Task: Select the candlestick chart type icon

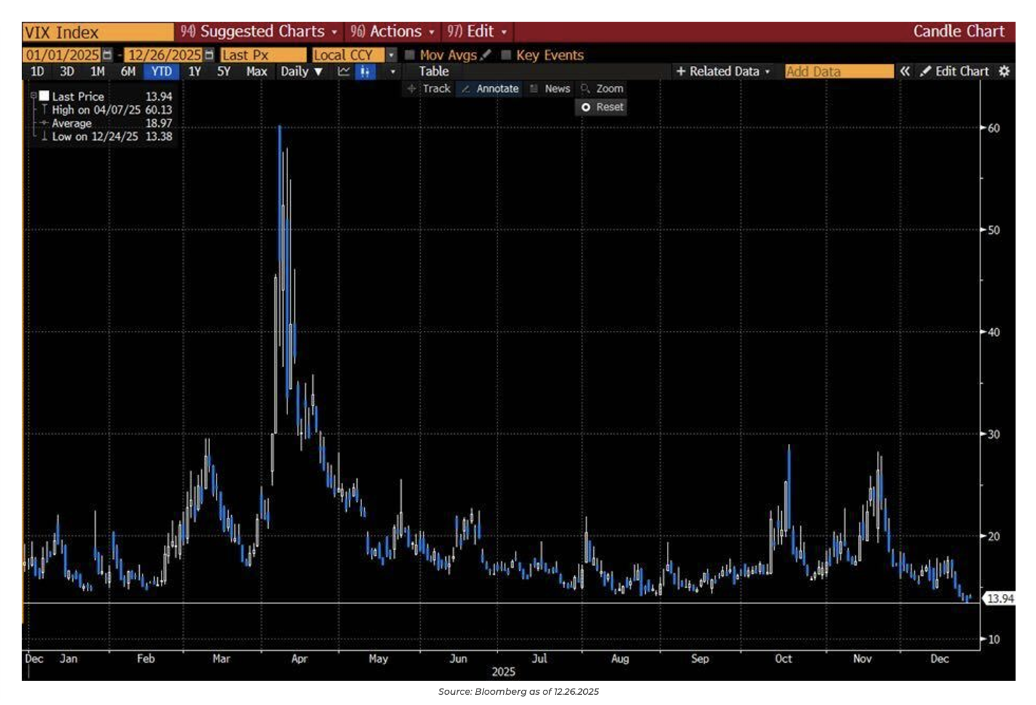Action: click(365, 72)
